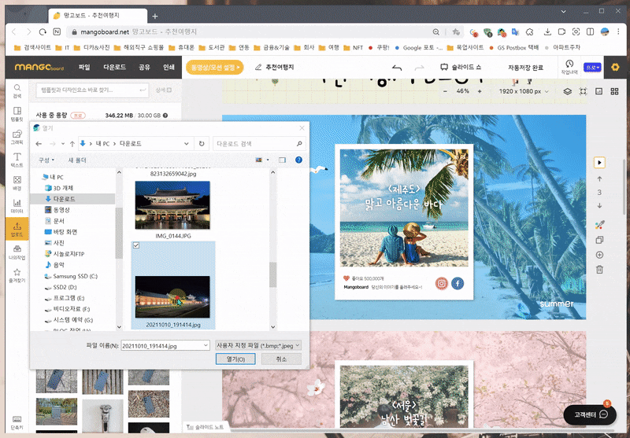Viewport: 630px width, 438px height.
Task: Open the recent locations dropdown near back arrows
Action: tap(63, 144)
